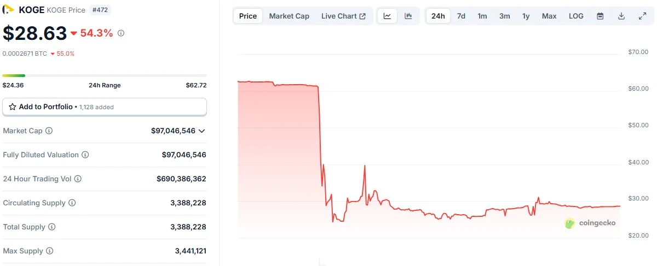Download chart data icon
The width and height of the screenshot is (657, 266).
tap(621, 16)
